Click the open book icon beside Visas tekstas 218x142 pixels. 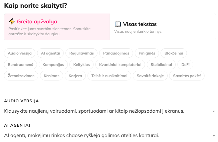tap(118, 24)
